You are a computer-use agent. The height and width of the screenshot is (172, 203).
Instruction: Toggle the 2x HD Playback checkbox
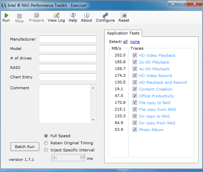[x=135, y=62]
